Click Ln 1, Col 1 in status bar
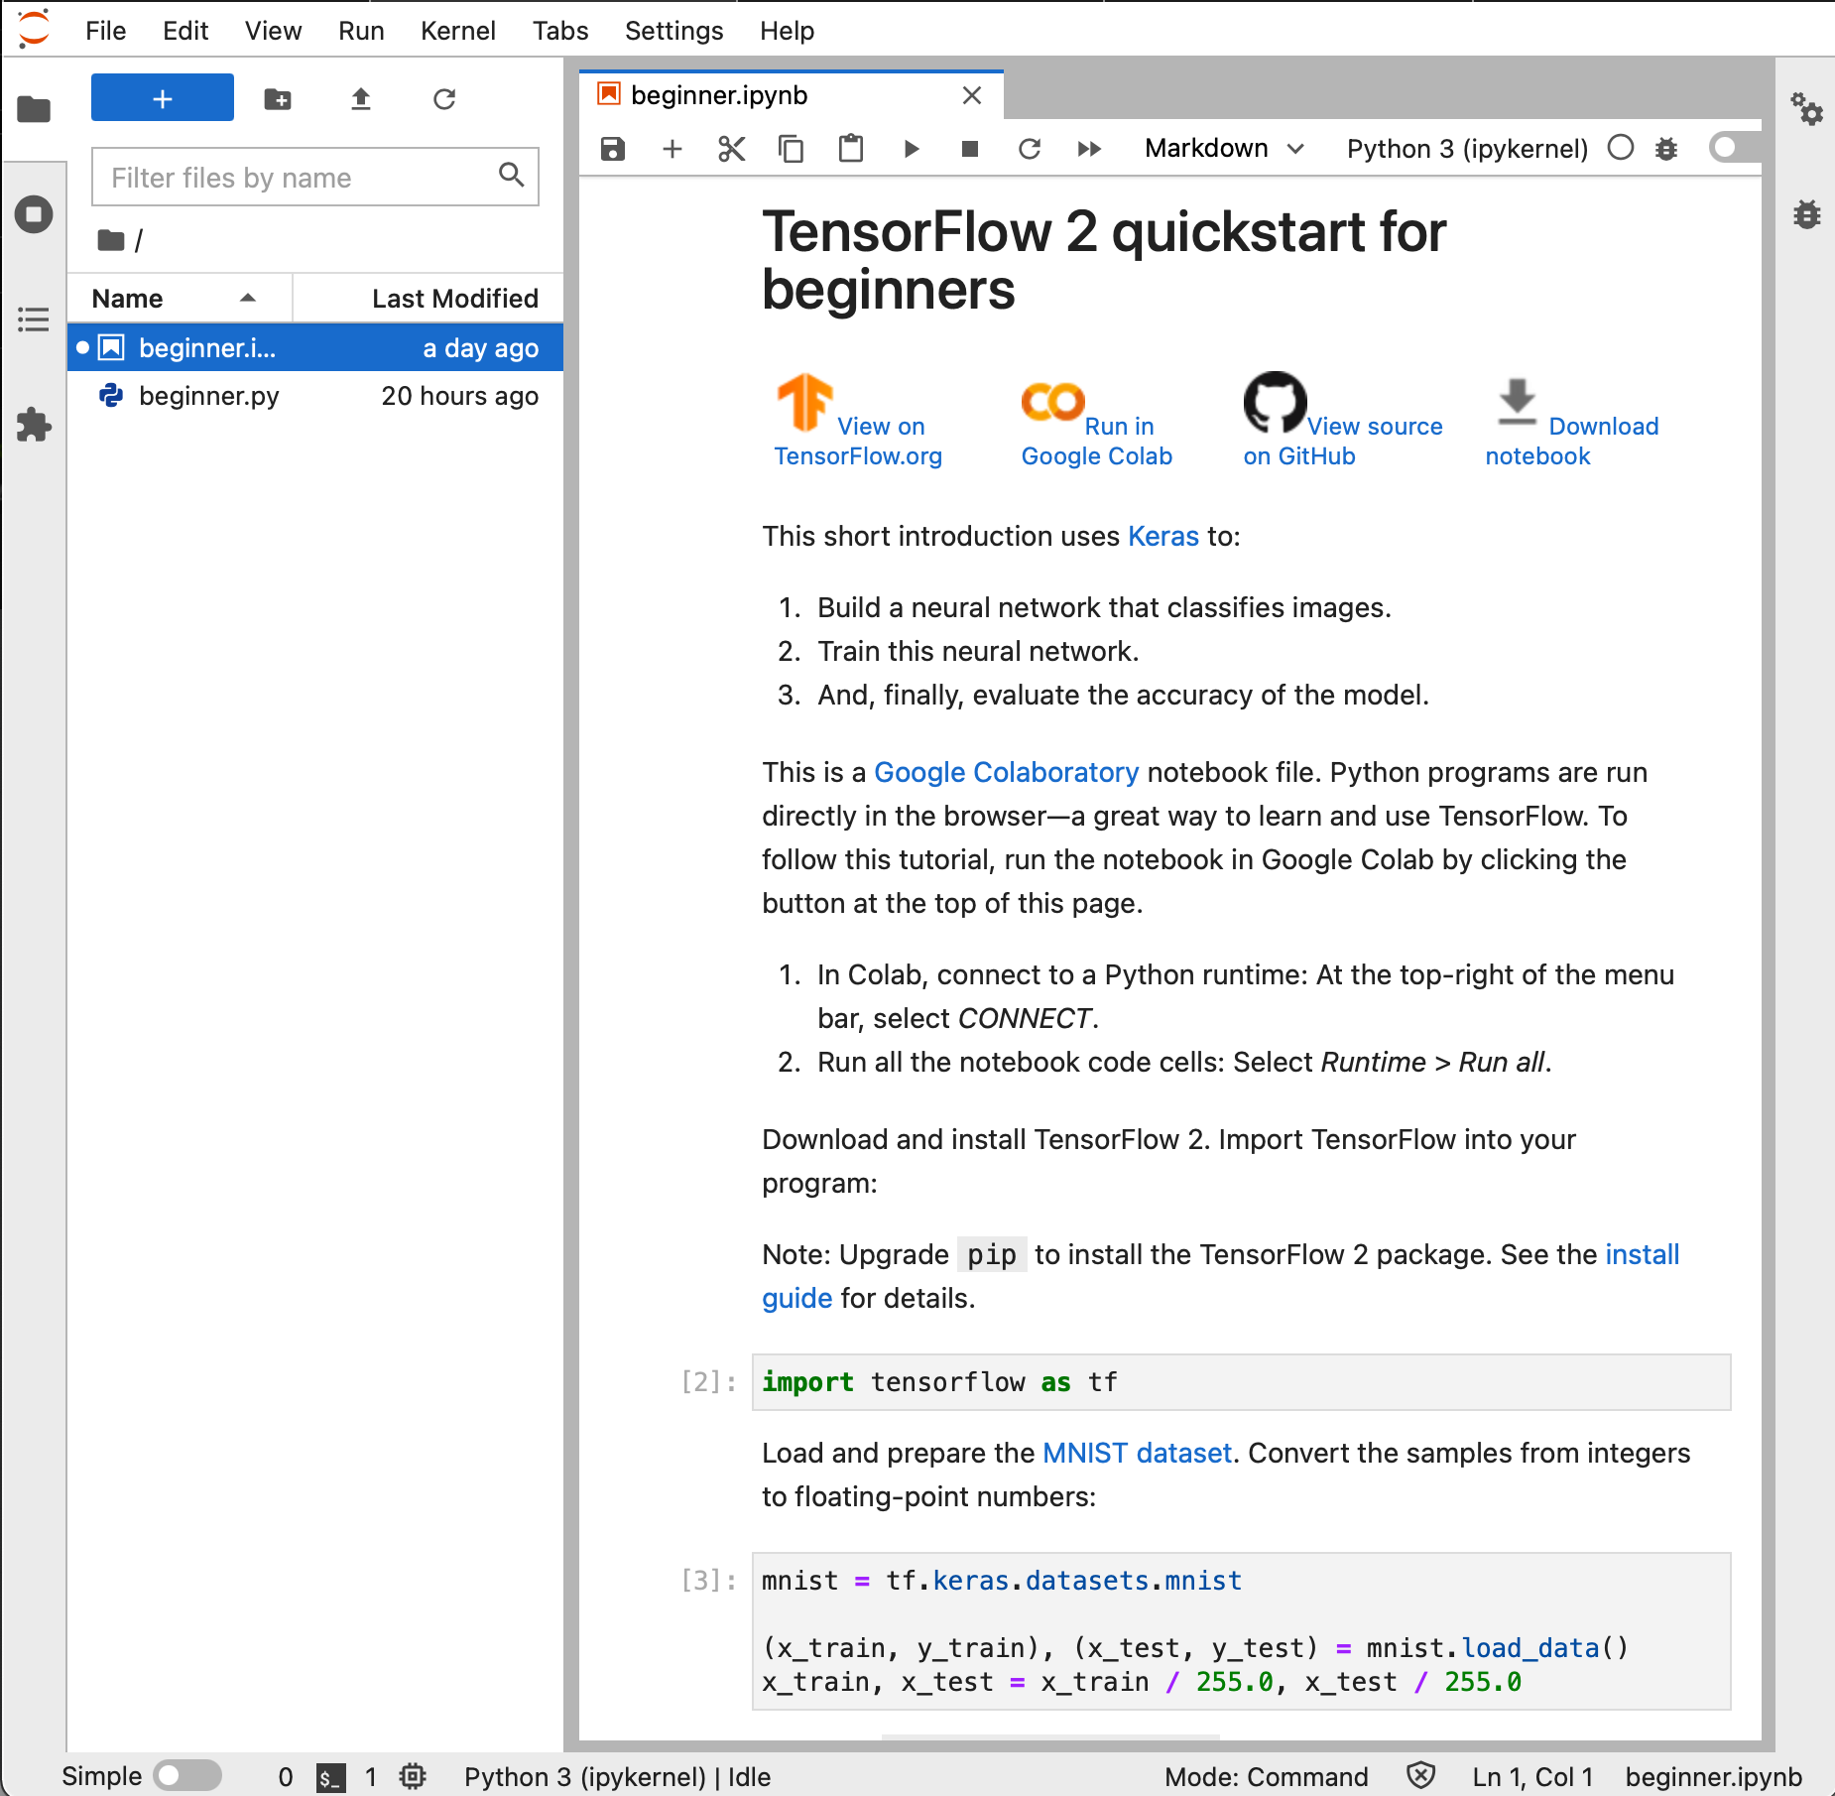 click(1532, 1776)
